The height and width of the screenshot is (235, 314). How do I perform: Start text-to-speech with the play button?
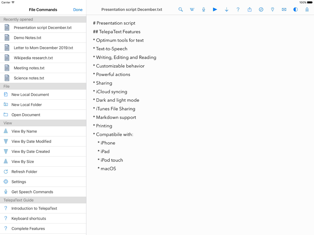(x=215, y=9)
